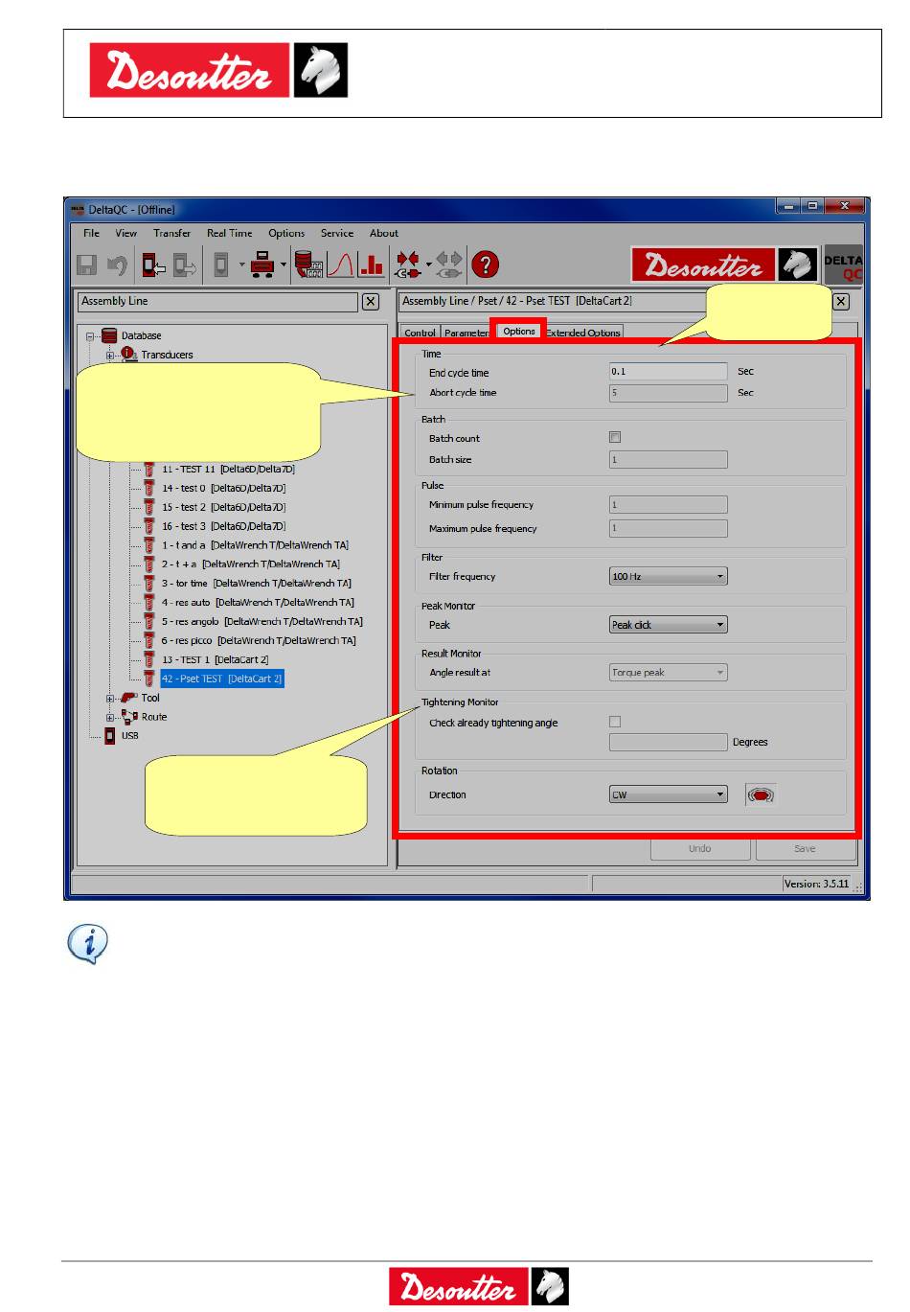910x1312 pixels.
Task: Open the Filter frequency dropdown
Action: pyautogui.click(x=669, y=576)
